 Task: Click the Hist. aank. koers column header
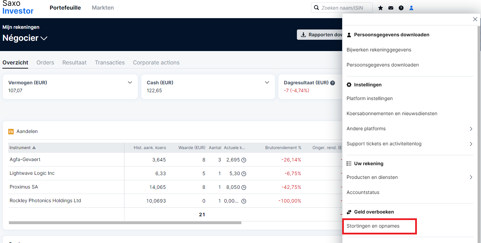[x=150, y=148]
